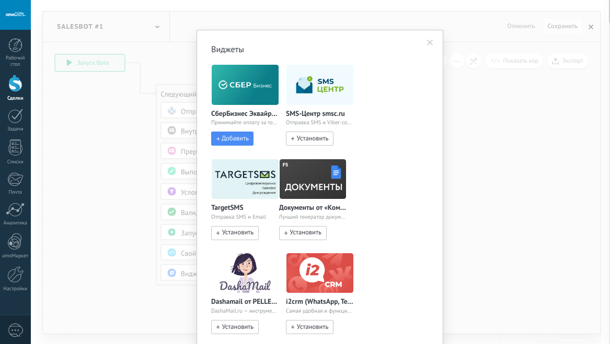Image resolution: width=610 pixels, height=344 pixels.
Task: Install the TargetSMS widget
Action: click(x=235, y=233)
